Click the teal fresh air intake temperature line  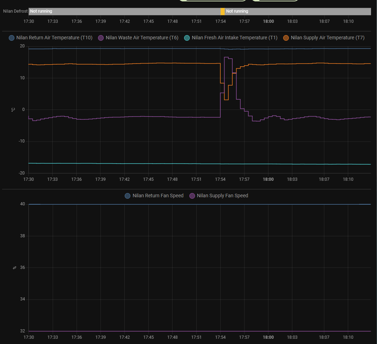[176, 164]
